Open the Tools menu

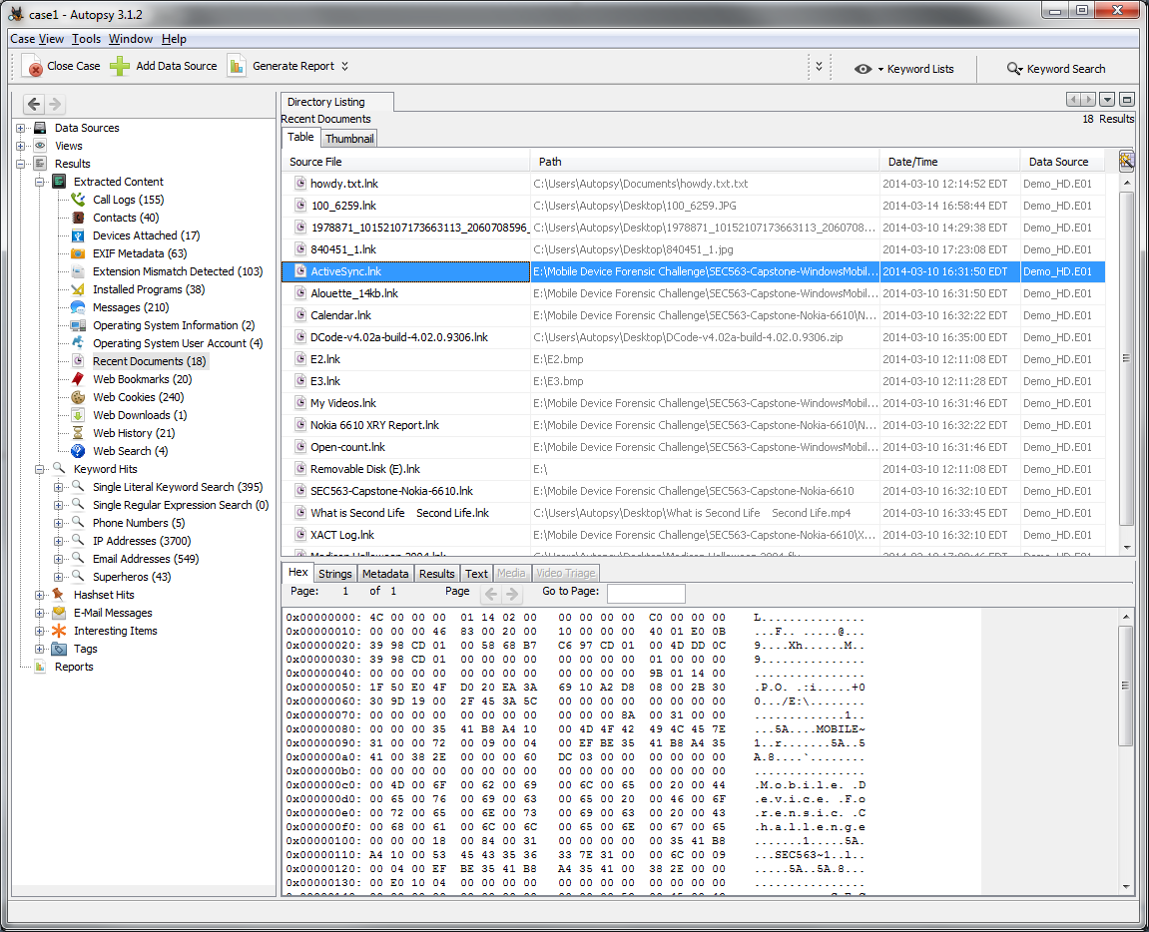[86, 39]
